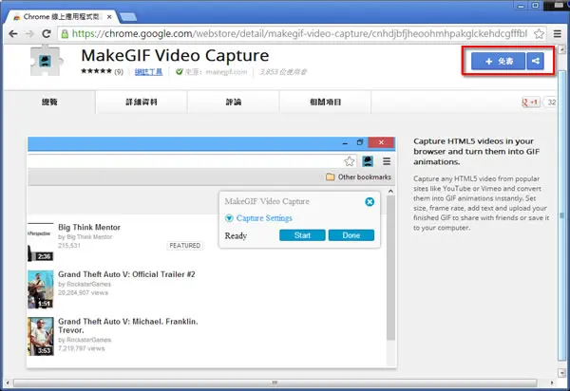Click the five-star rating display
Viewport: 570px width, 391px height.
click(x=96, y=71)
